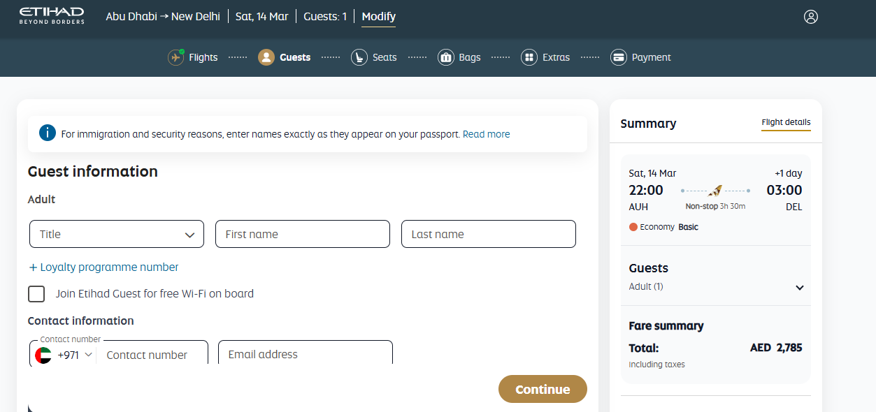Screen dimensions: 876x412
Task: Click Modify in the header bar
Action: (x=378, y=17)
